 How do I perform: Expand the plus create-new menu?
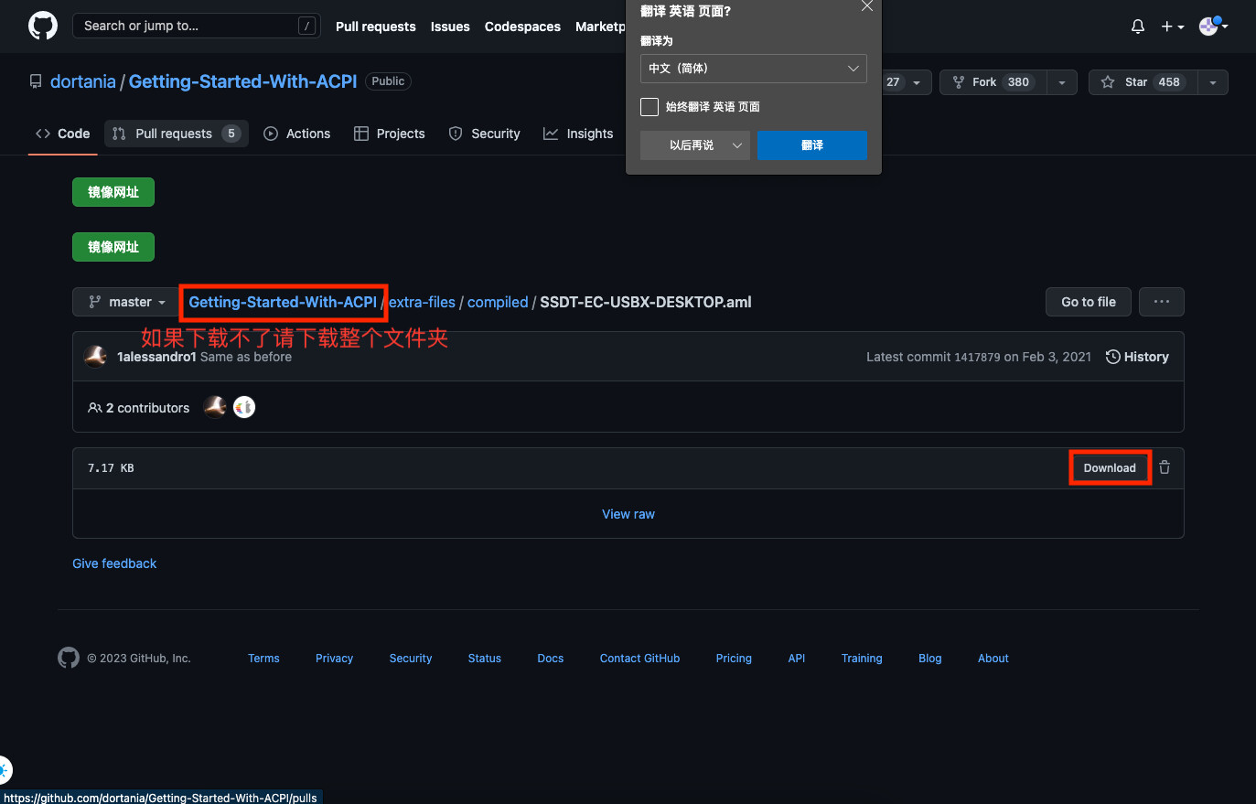[1173, 27]
